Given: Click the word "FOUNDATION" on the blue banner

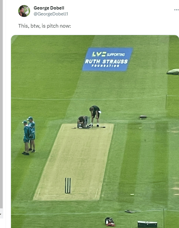Looking at the screenshot, I should coord(106,66).
